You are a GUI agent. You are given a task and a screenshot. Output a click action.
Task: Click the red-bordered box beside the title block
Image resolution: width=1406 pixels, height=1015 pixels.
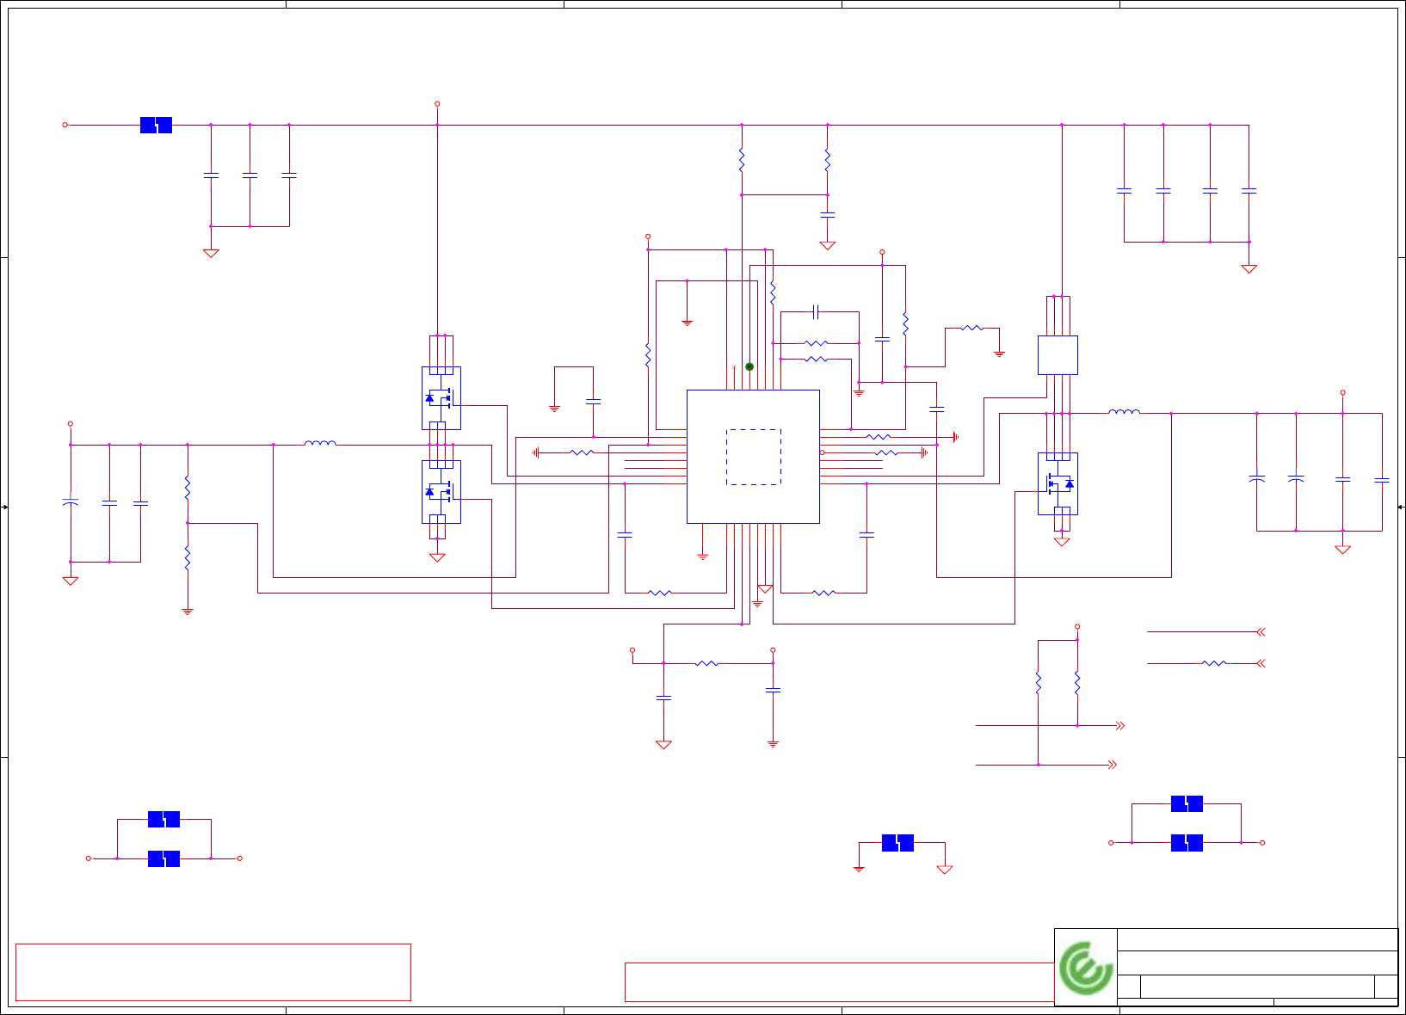pyautogui.click(x=840, y=982)
